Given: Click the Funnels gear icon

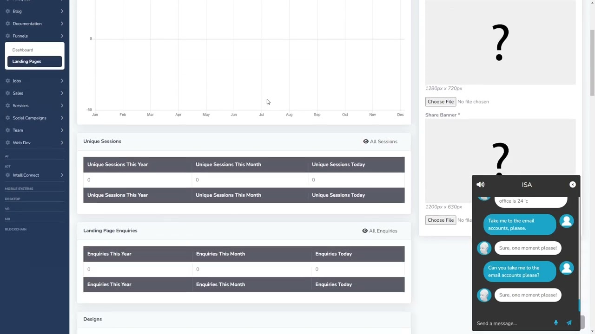Looking at the screenshot, I should click(7, 36).
